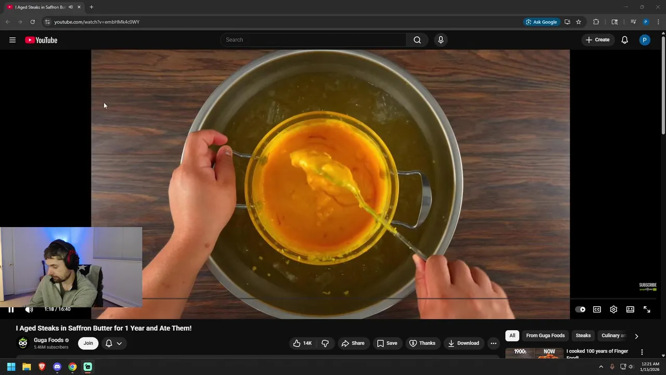Viewport: 666px width, 375px height.
Task: Show hidden system tray icons
Action: tap(601, 367)
